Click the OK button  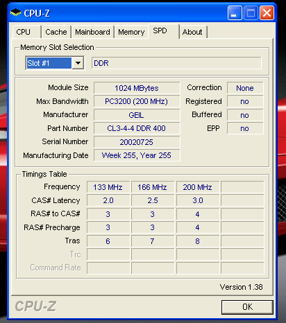coord(247,307)
